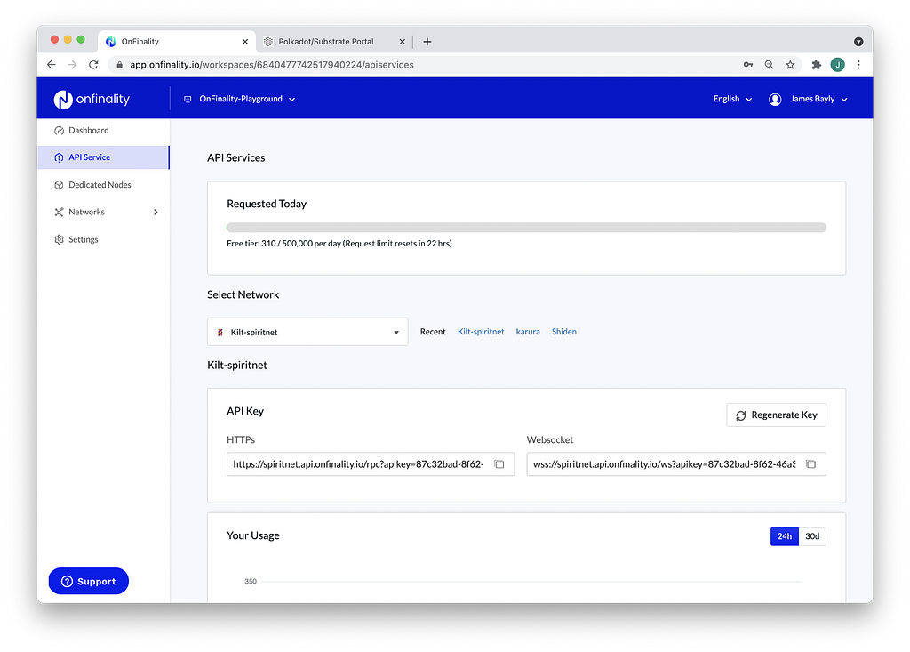
Task: Select the recent Kilt-spiritnet link
Action: point(481,332)
